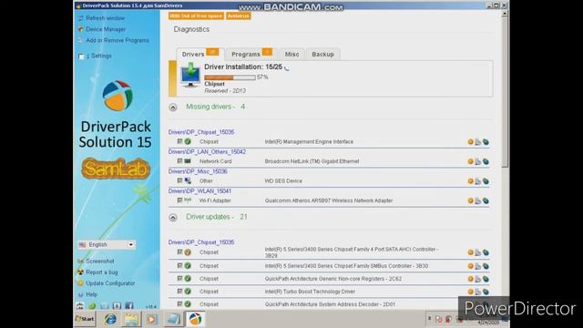Open the Drivers\DP_Misc_15036 link
This screenshot has height=328, width=583.
(198, 171)
